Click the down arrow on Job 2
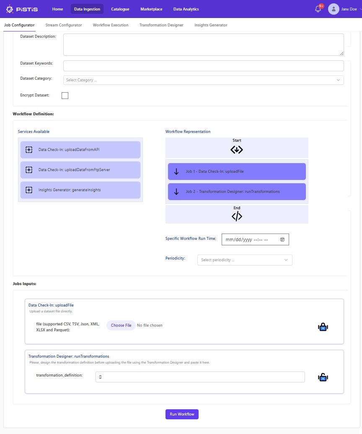This screenshot has height=434, width=362. (x=176, y=192)
